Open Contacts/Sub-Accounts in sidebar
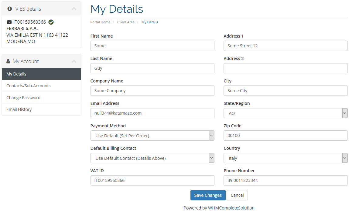This screenshot has width=349, height=211. point(41,86)
